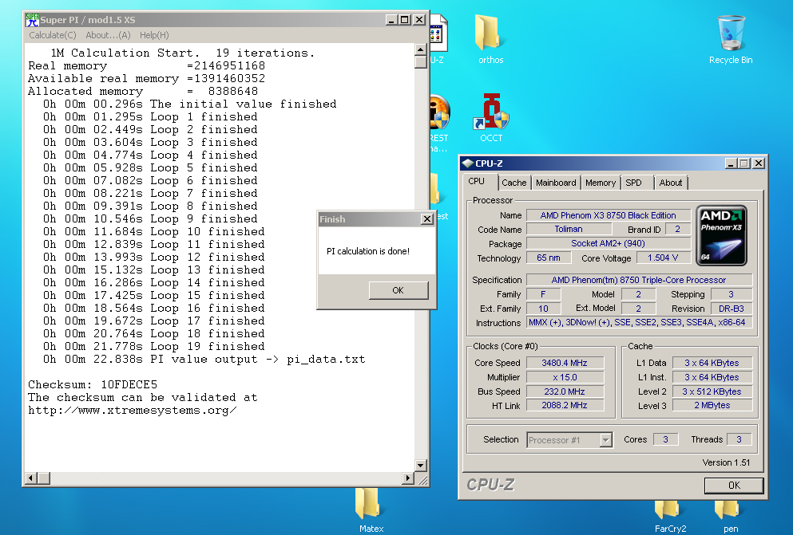Open the About tab in CPU-Z

pos(670,183)
